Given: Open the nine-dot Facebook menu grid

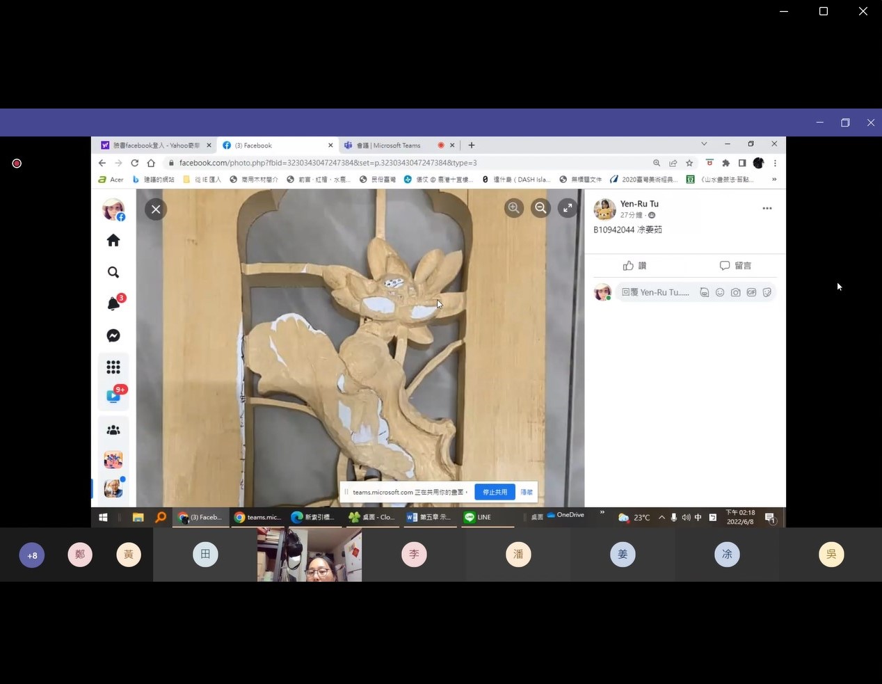Looking at the screenshot, I should [x=113, y=367].
